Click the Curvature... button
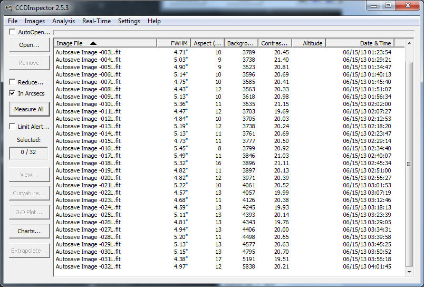 click(x=29, y=193)
